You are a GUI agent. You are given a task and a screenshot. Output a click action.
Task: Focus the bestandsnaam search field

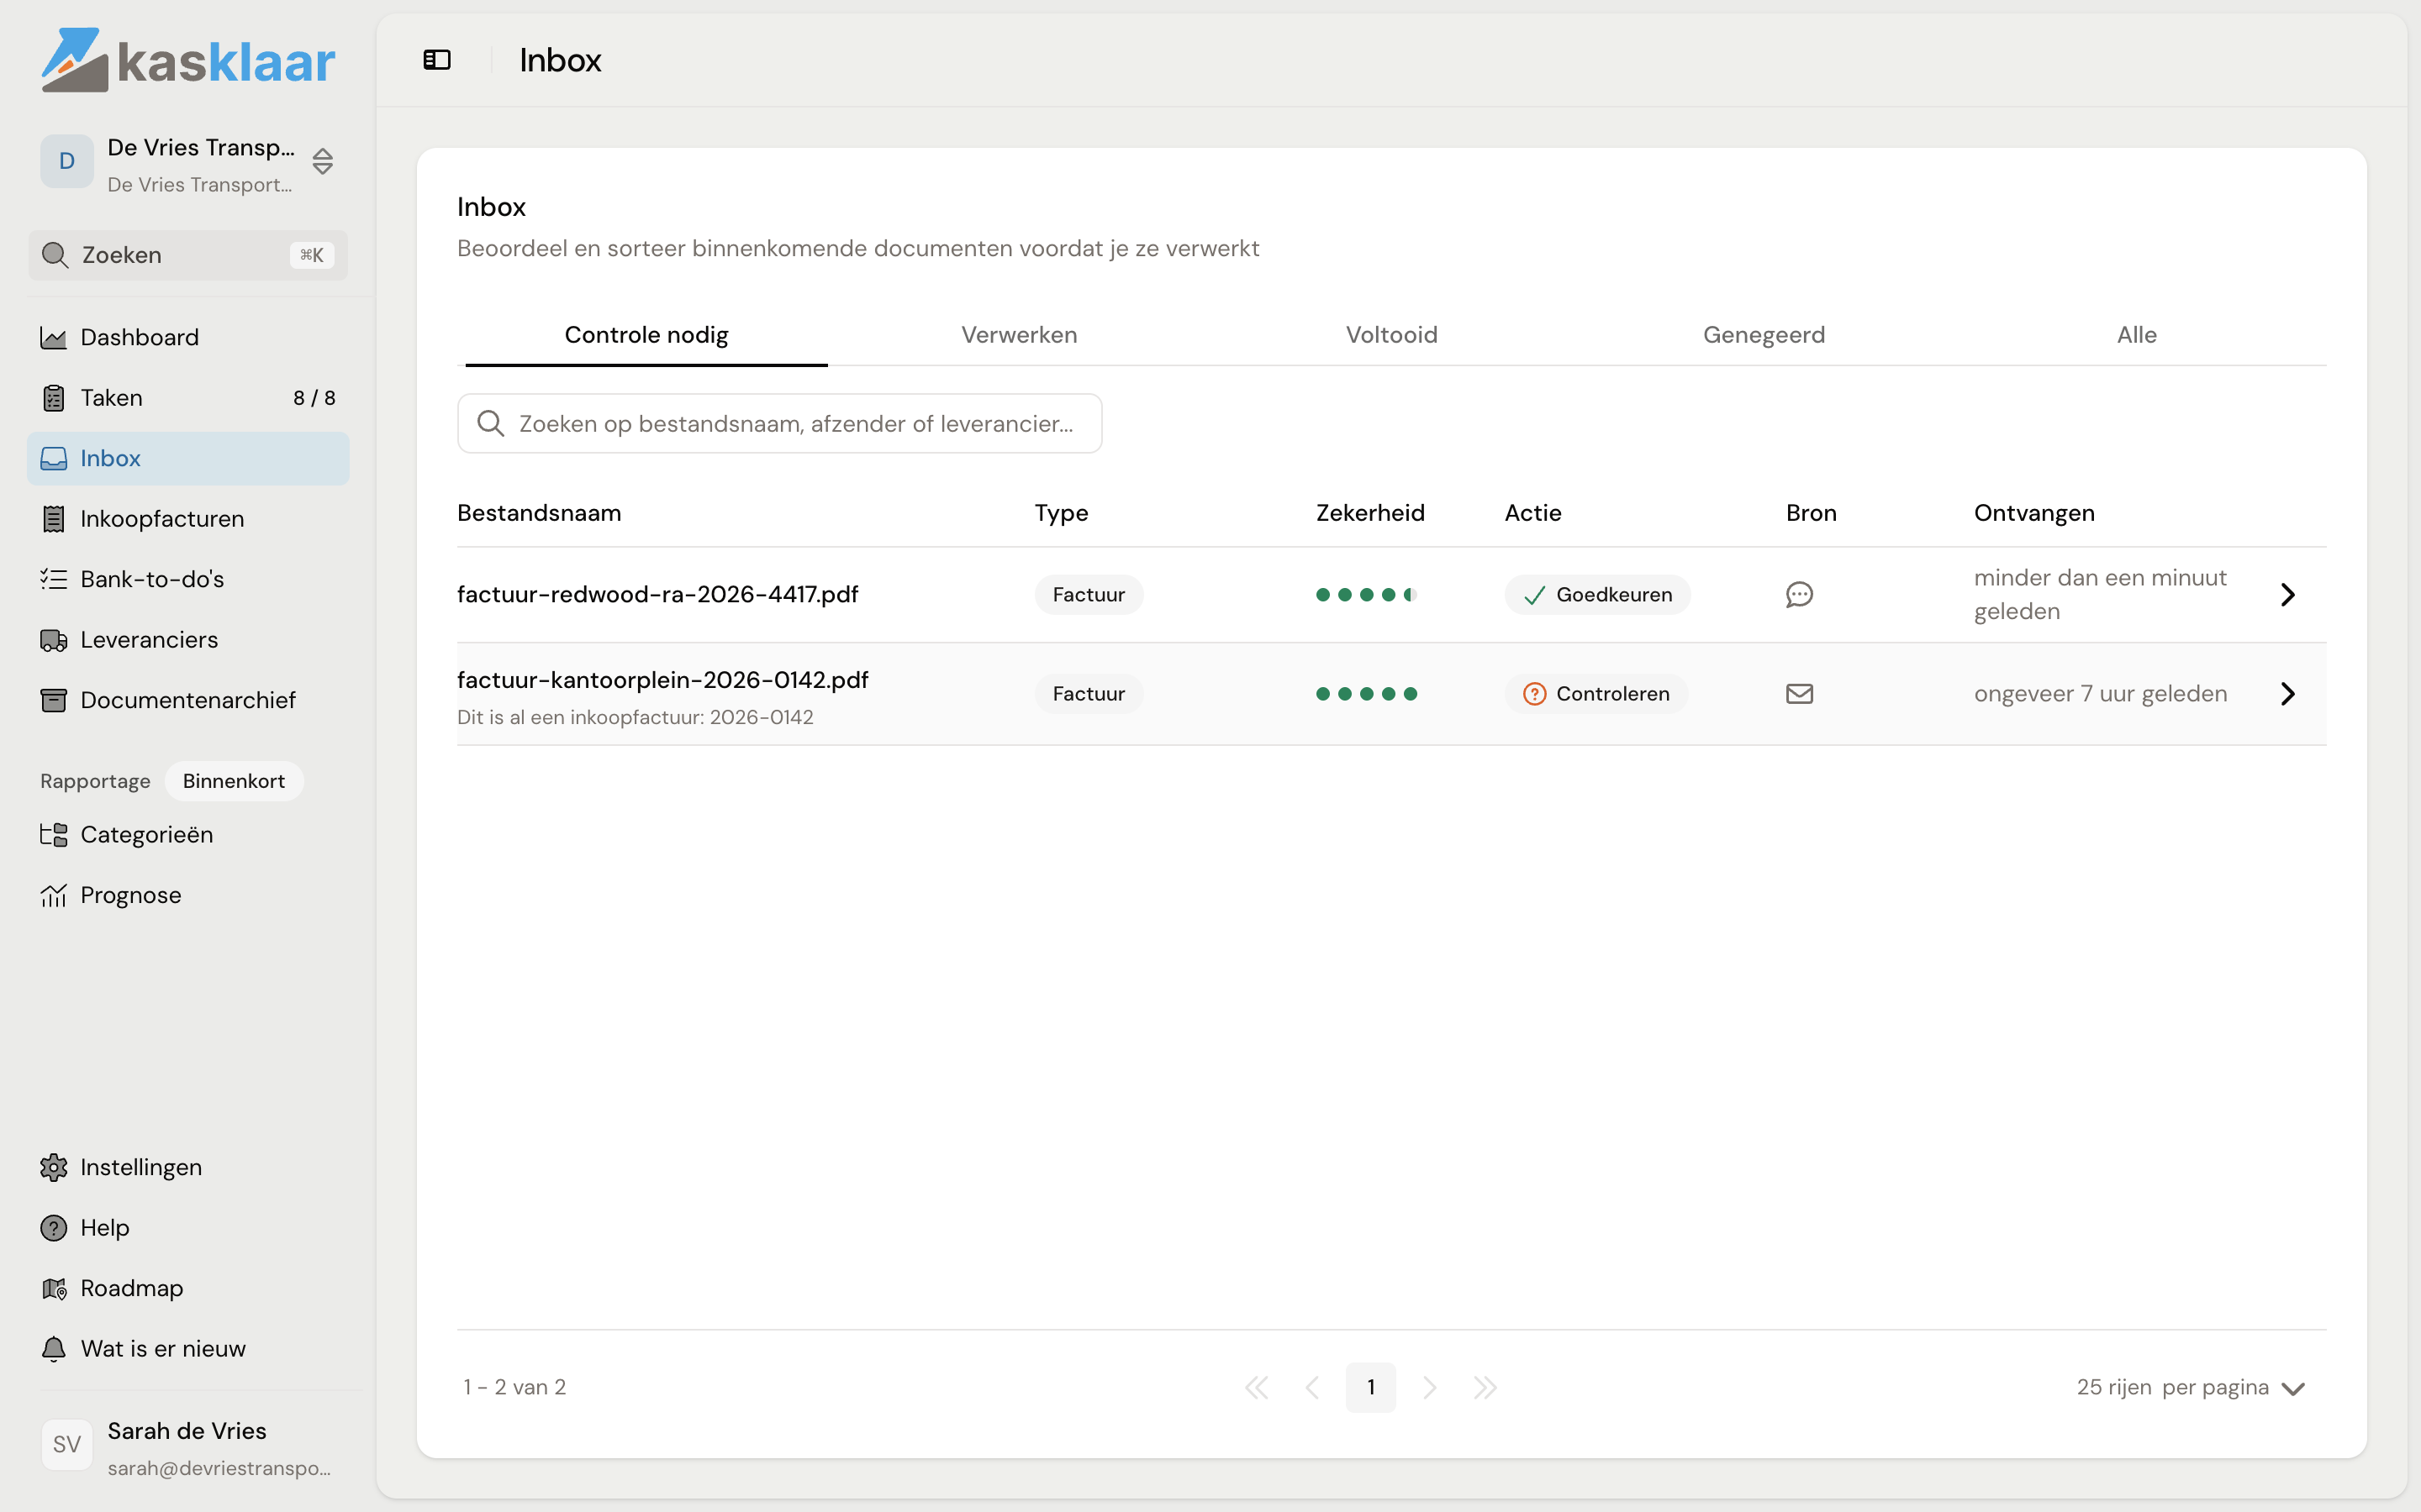click(779, 424)
